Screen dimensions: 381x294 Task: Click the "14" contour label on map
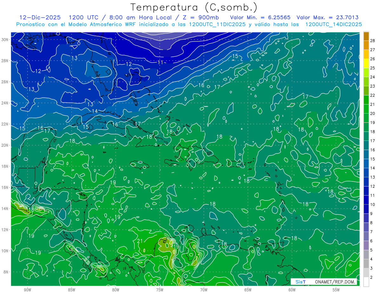[x=95, y=111]
